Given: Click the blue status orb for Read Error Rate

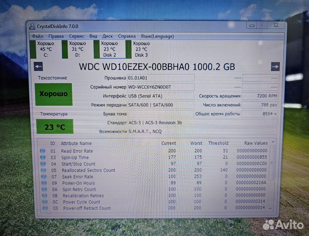Looking at the screenshot, I should pos(43,151).
